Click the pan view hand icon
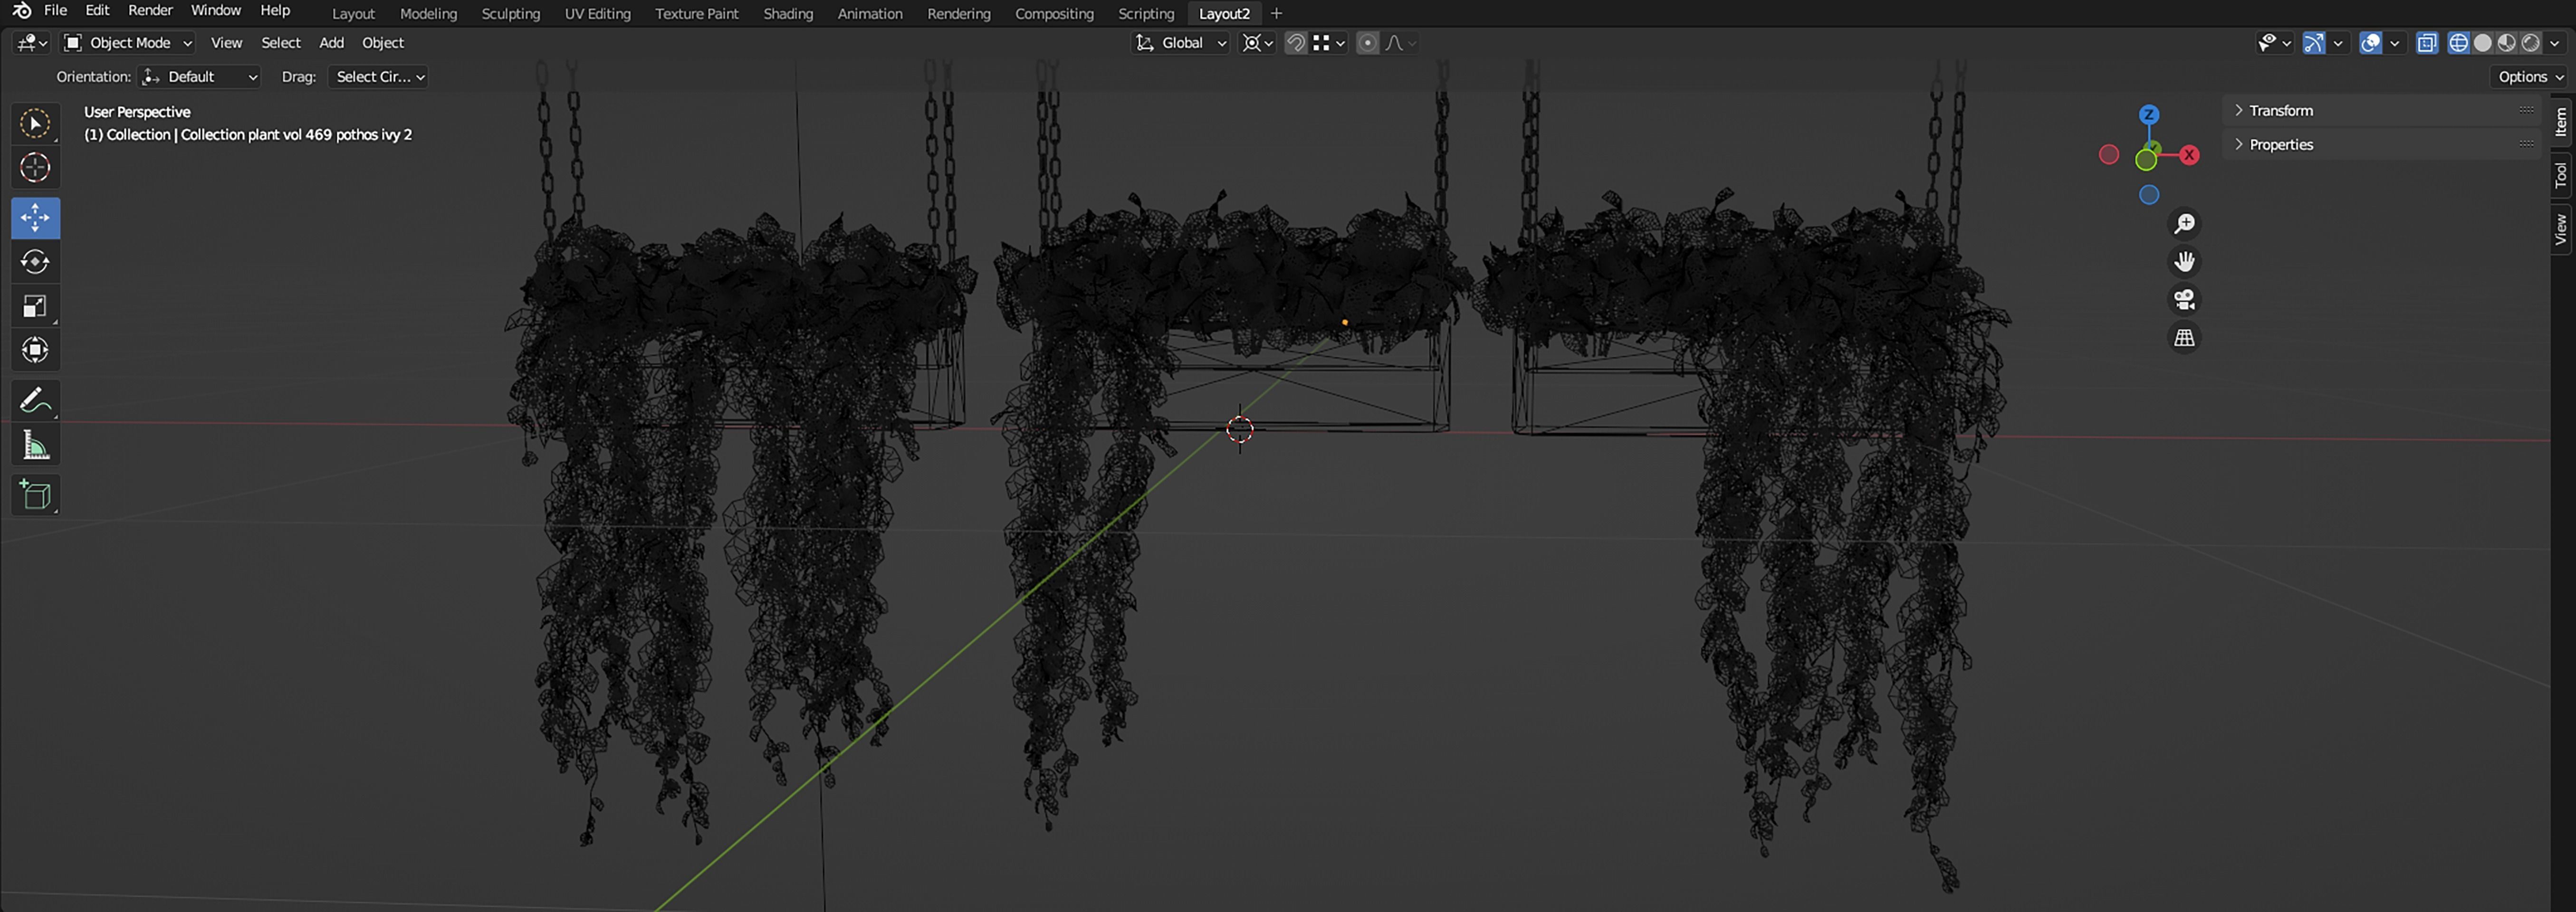The image size is (2576, 912). click(x=2184, y=262)
